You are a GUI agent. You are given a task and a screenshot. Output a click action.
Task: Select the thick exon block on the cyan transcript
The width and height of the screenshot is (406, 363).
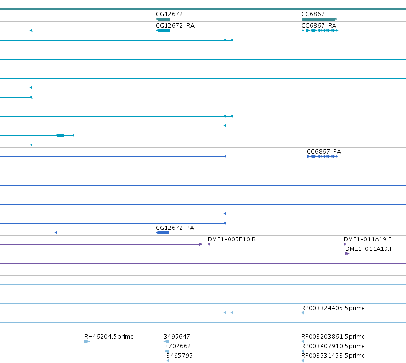coord(60,135)
